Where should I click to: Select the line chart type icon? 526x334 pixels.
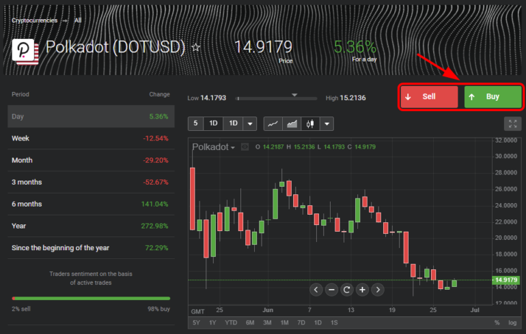273,124
